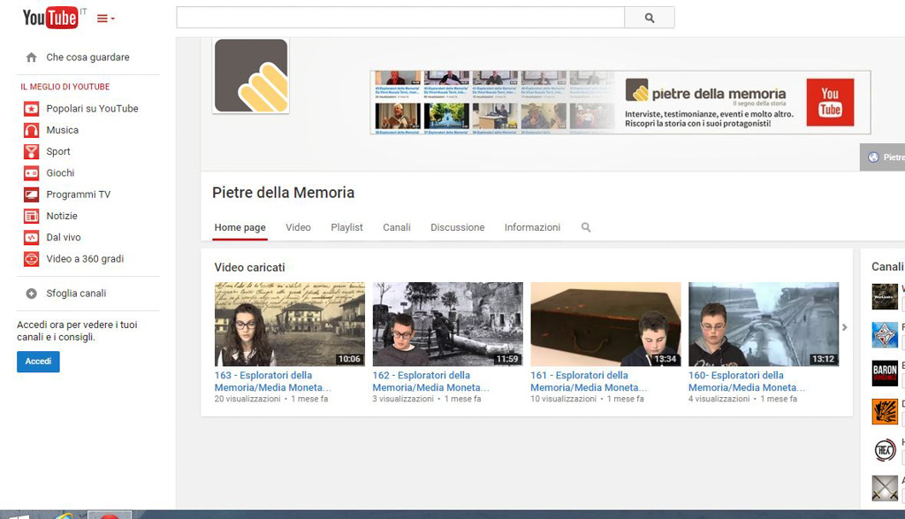
Task: Open Giochi category
Action: pyautogui.click(x=60, y=173)
